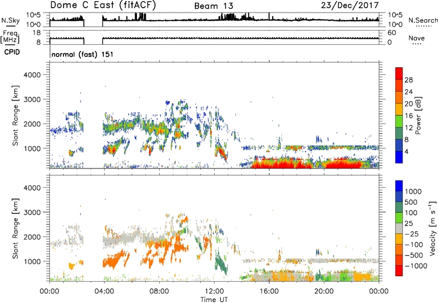Click the 'Power [dB]' colorbar label
438x303 pixels.
[418, 115]
